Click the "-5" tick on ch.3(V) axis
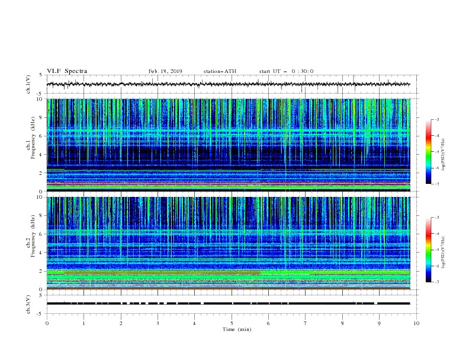 (40, 314)
